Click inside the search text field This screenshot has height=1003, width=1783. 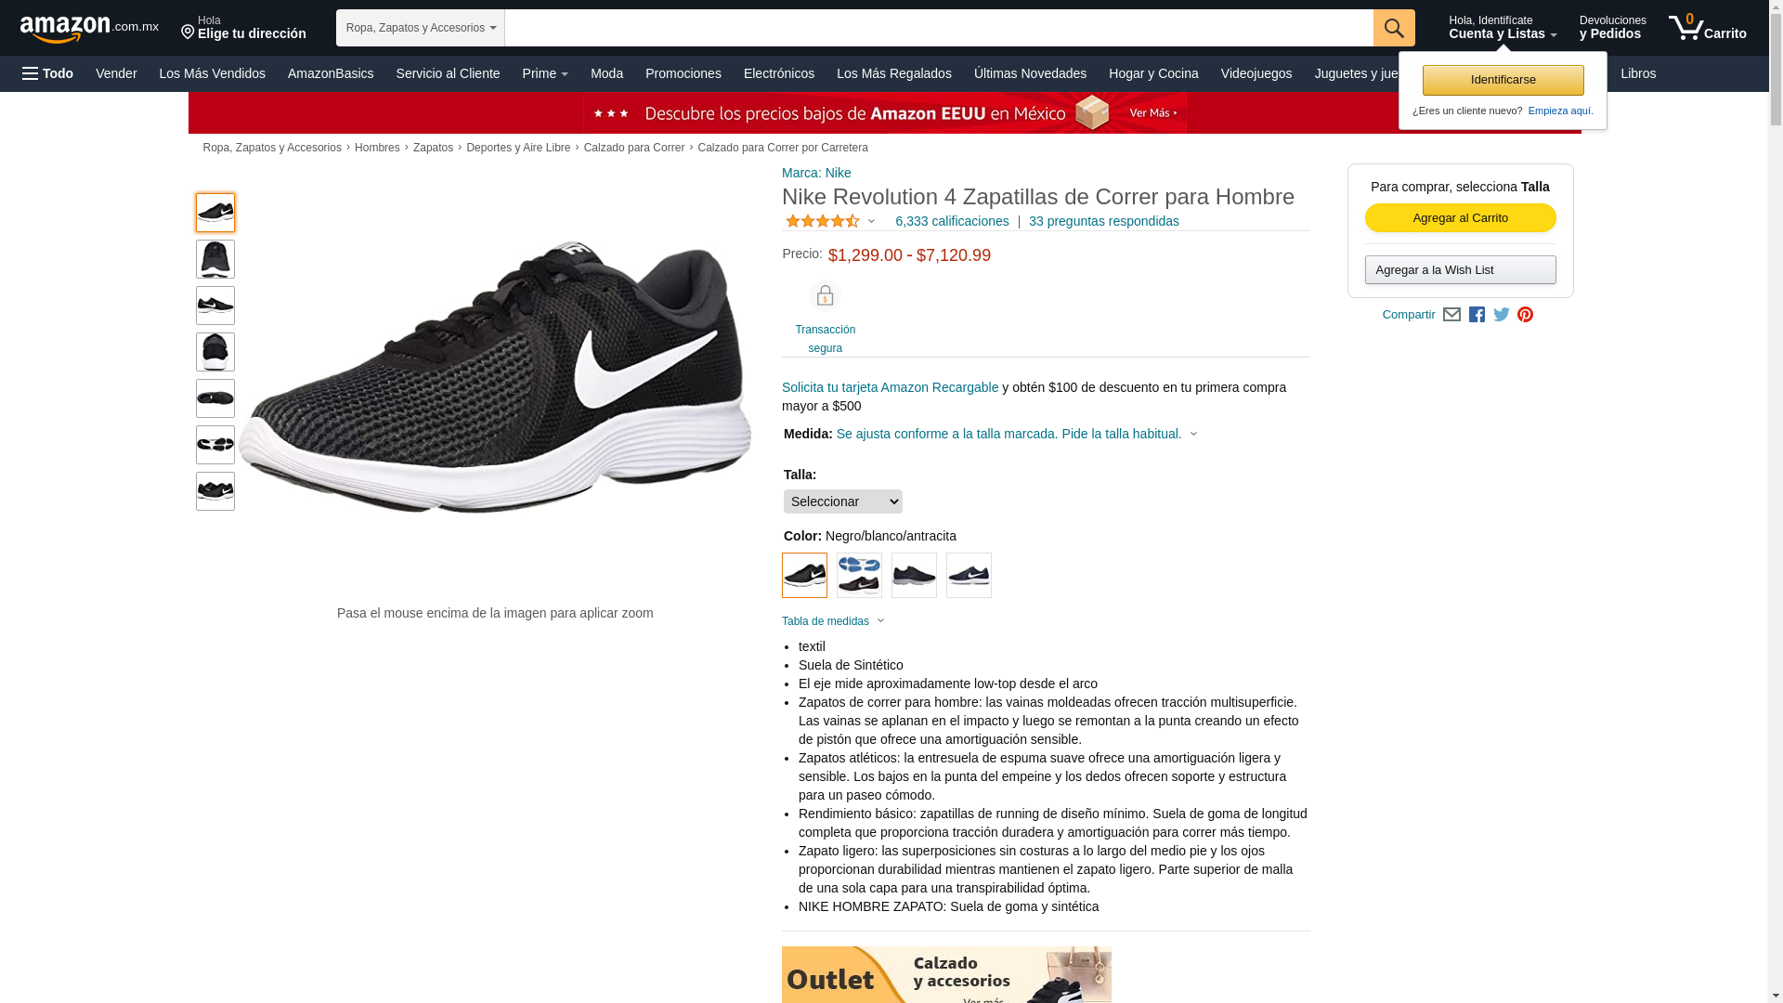[x=939, y=28]
